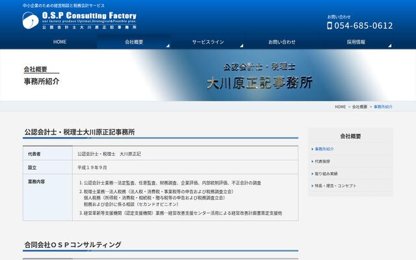Click 事務所紹介 in the breadcrumb

[x=383, y=107]
